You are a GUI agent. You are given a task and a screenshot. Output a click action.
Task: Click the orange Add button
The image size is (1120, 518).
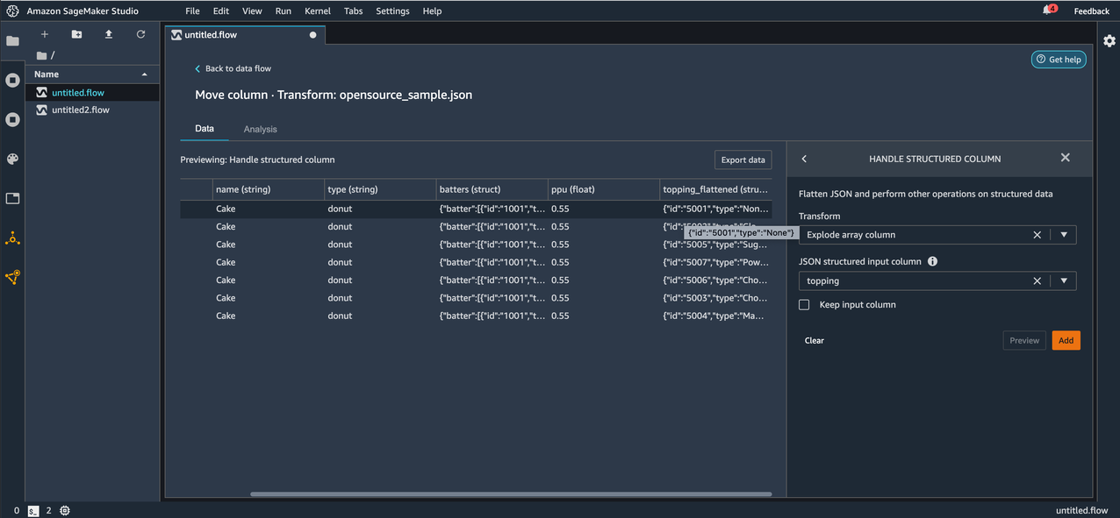[1066, 341]
